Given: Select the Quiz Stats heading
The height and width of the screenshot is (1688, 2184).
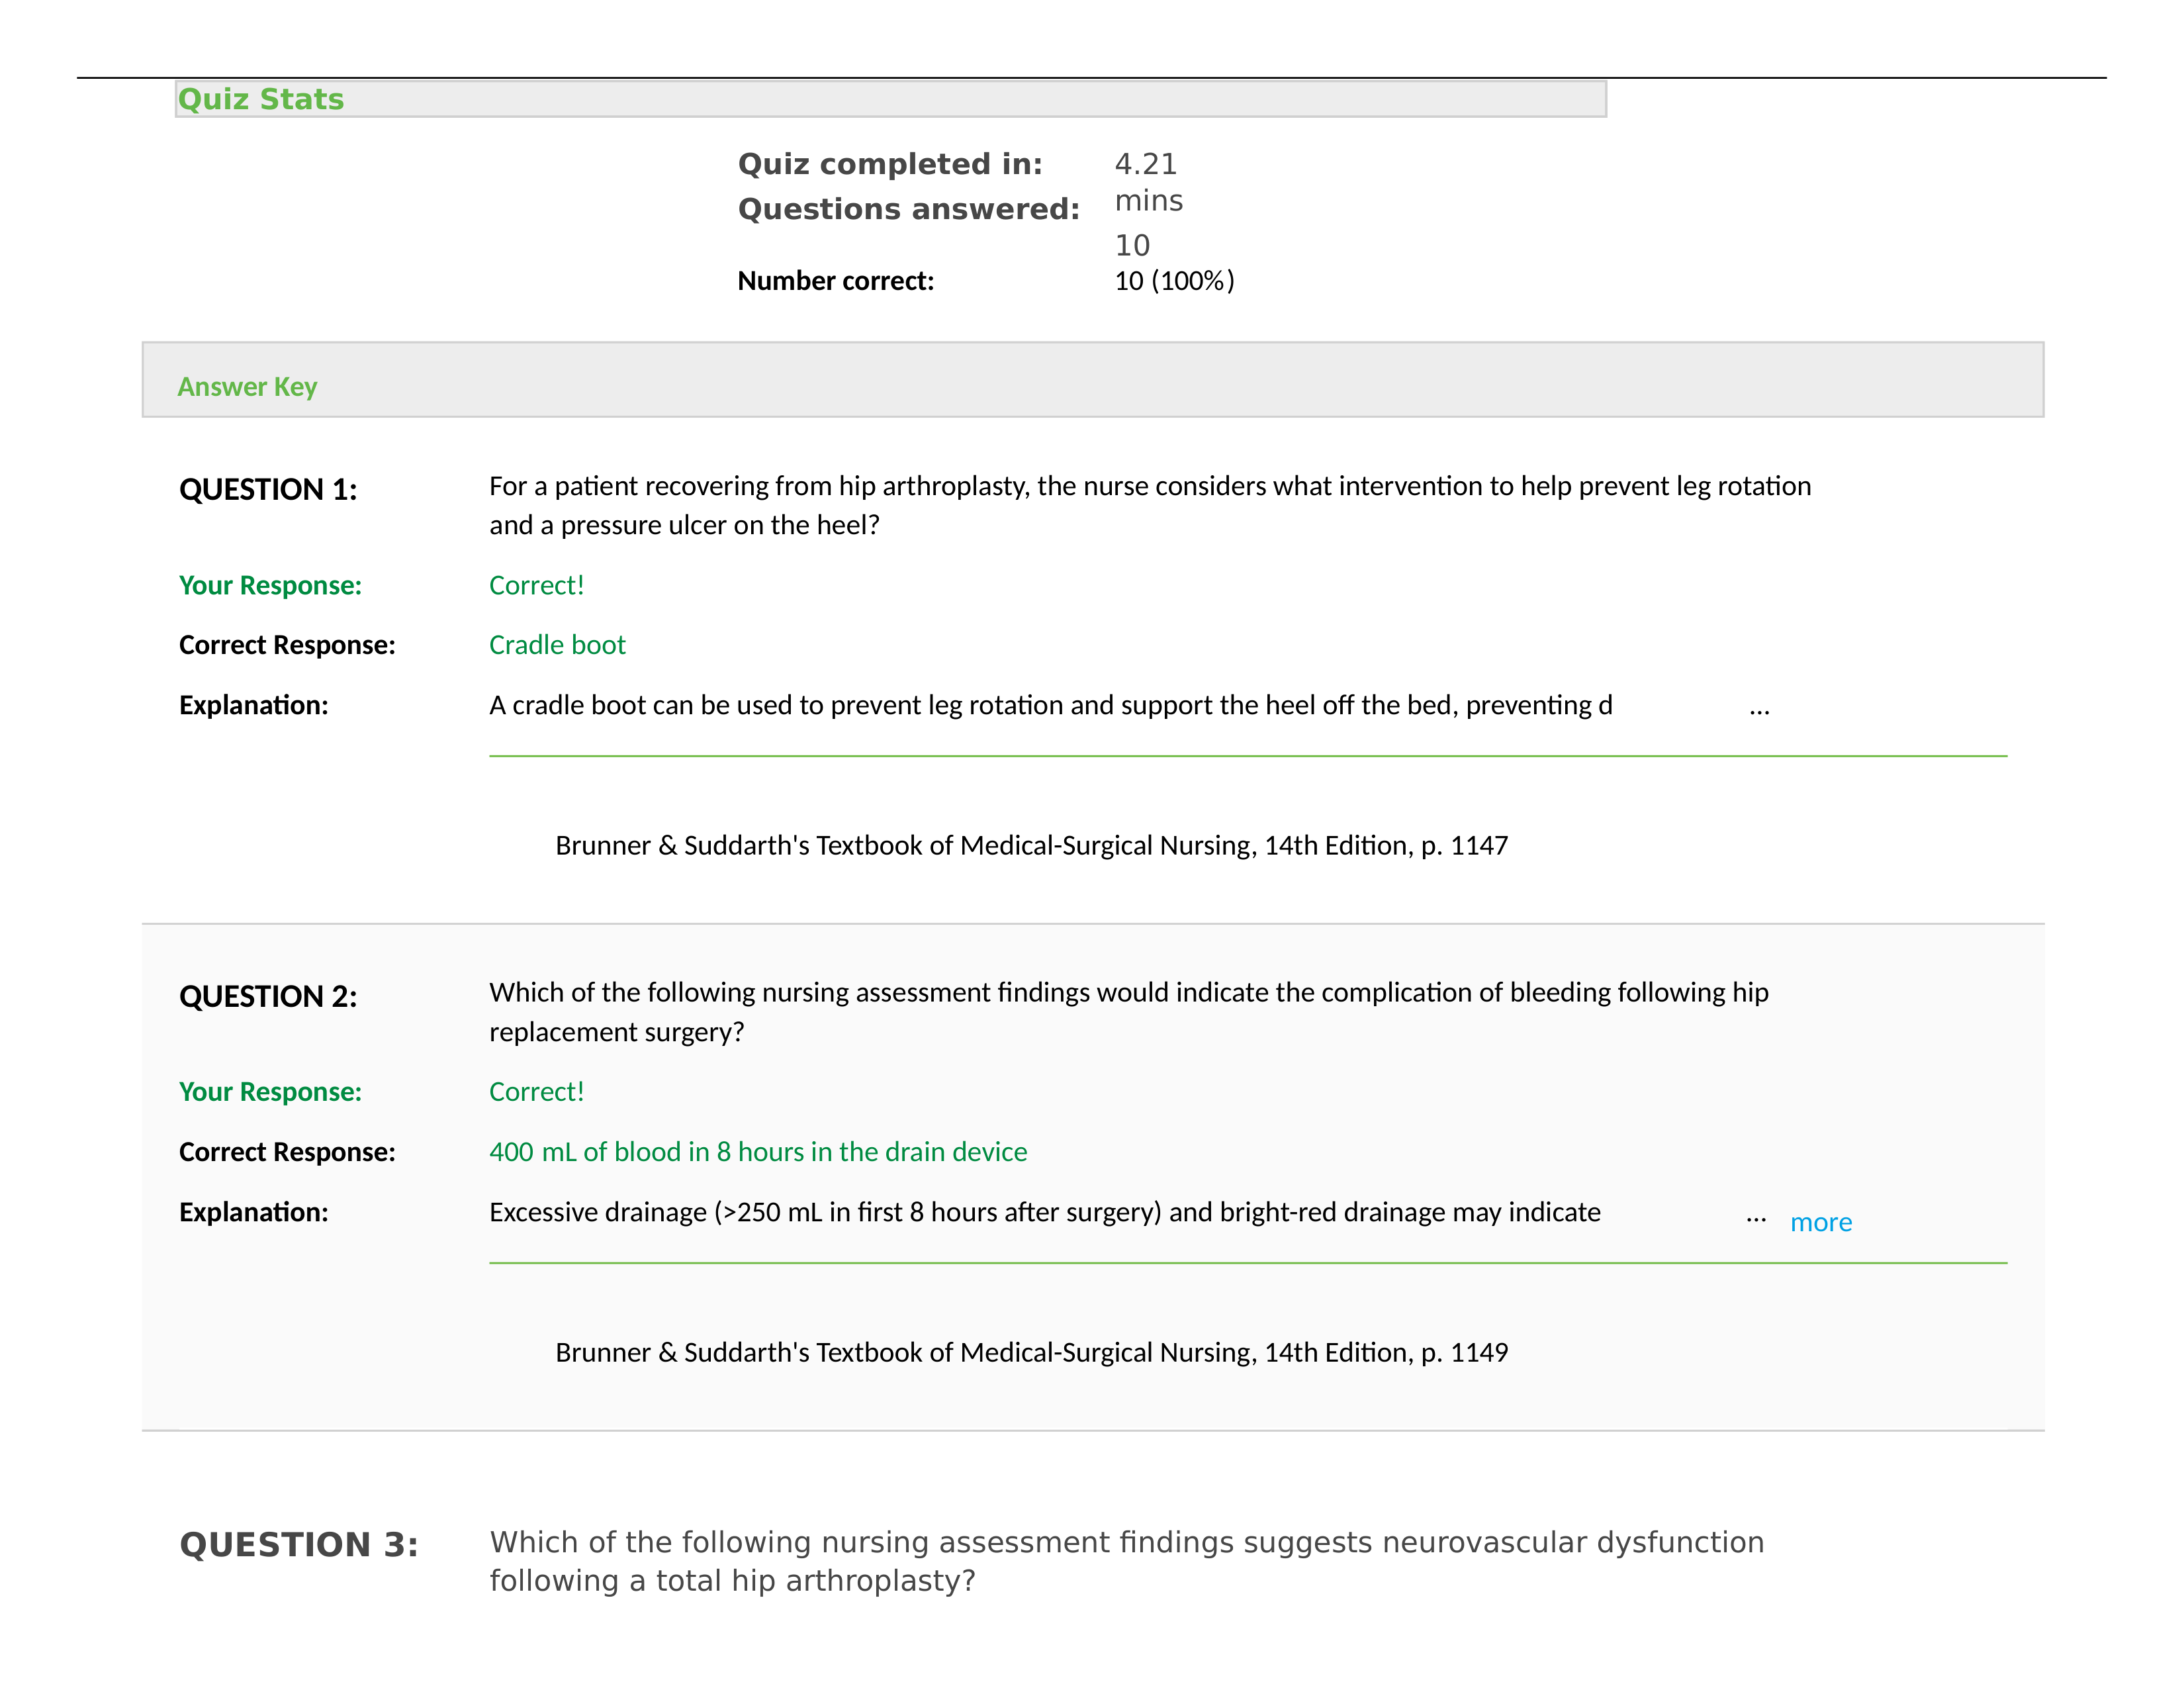Looking at the screenshot, I should (x=261, y=99).
